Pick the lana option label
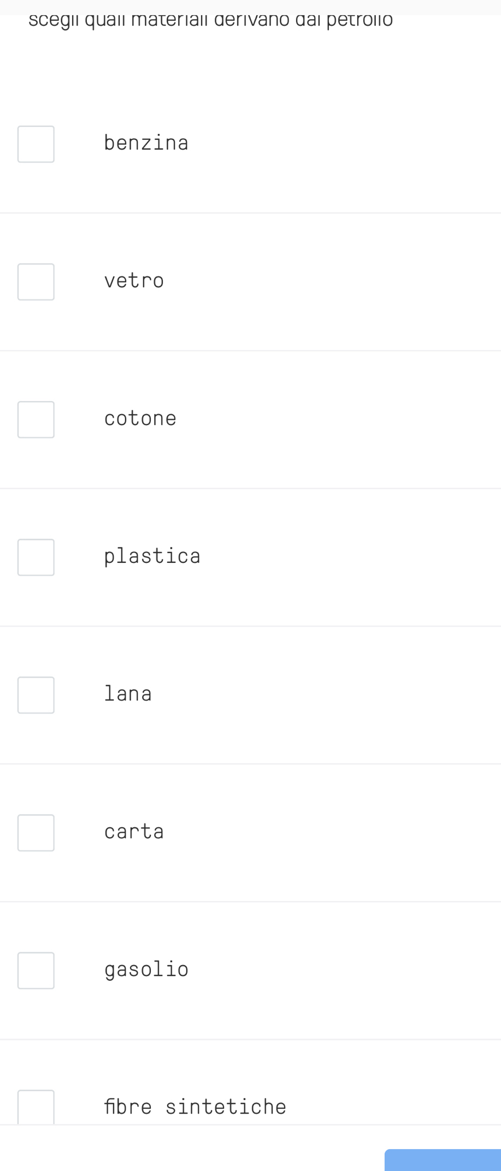 (x=128, y=694)
